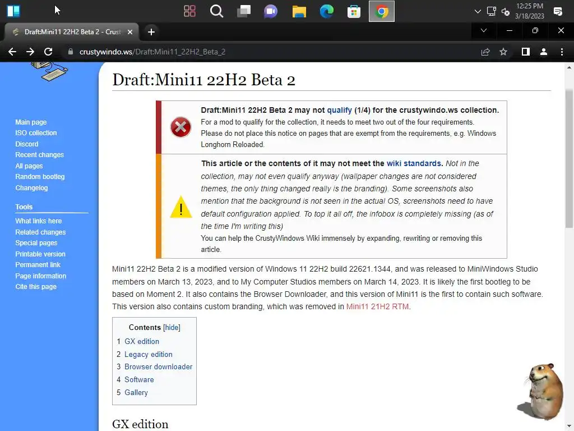Viewport: 574px width, 431px height.
Task: Switch to the Draft:Mini11 22H2 Beta 2 tab
Action: pyautogui.click(x=72, y=32)
